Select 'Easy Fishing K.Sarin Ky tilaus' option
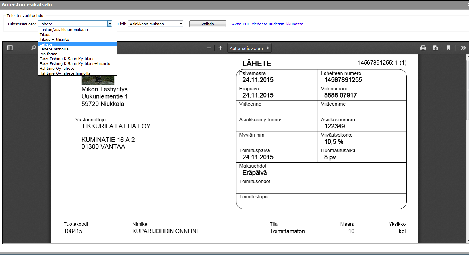Viewport: 469px width, 255px height. [67, 59]
